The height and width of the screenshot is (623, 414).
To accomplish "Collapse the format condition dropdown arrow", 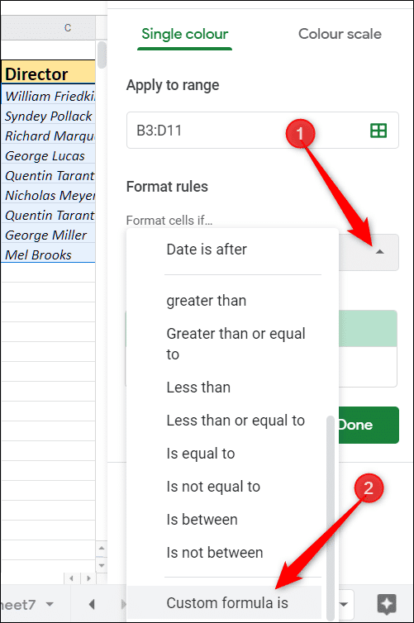I will 380,252.
